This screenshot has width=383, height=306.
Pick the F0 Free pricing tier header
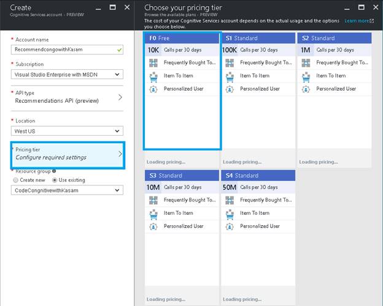coord(182,38)
